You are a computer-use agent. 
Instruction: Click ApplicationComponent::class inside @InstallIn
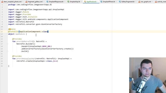(x=33, y=32)
